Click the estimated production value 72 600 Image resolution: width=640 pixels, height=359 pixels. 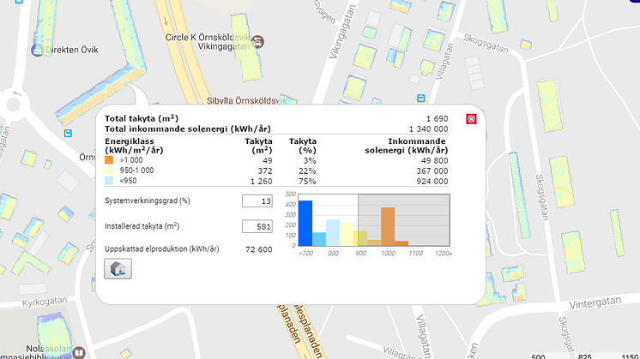tap(259, 249)
